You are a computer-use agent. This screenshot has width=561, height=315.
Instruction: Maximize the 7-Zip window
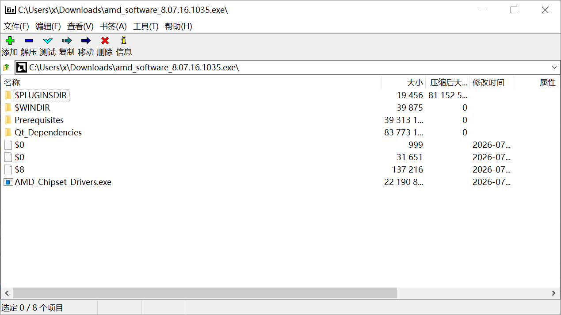coord(514,10)
